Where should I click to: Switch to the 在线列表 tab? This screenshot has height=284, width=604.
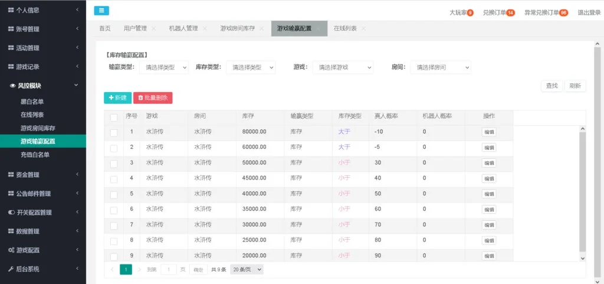coord(345,28)
